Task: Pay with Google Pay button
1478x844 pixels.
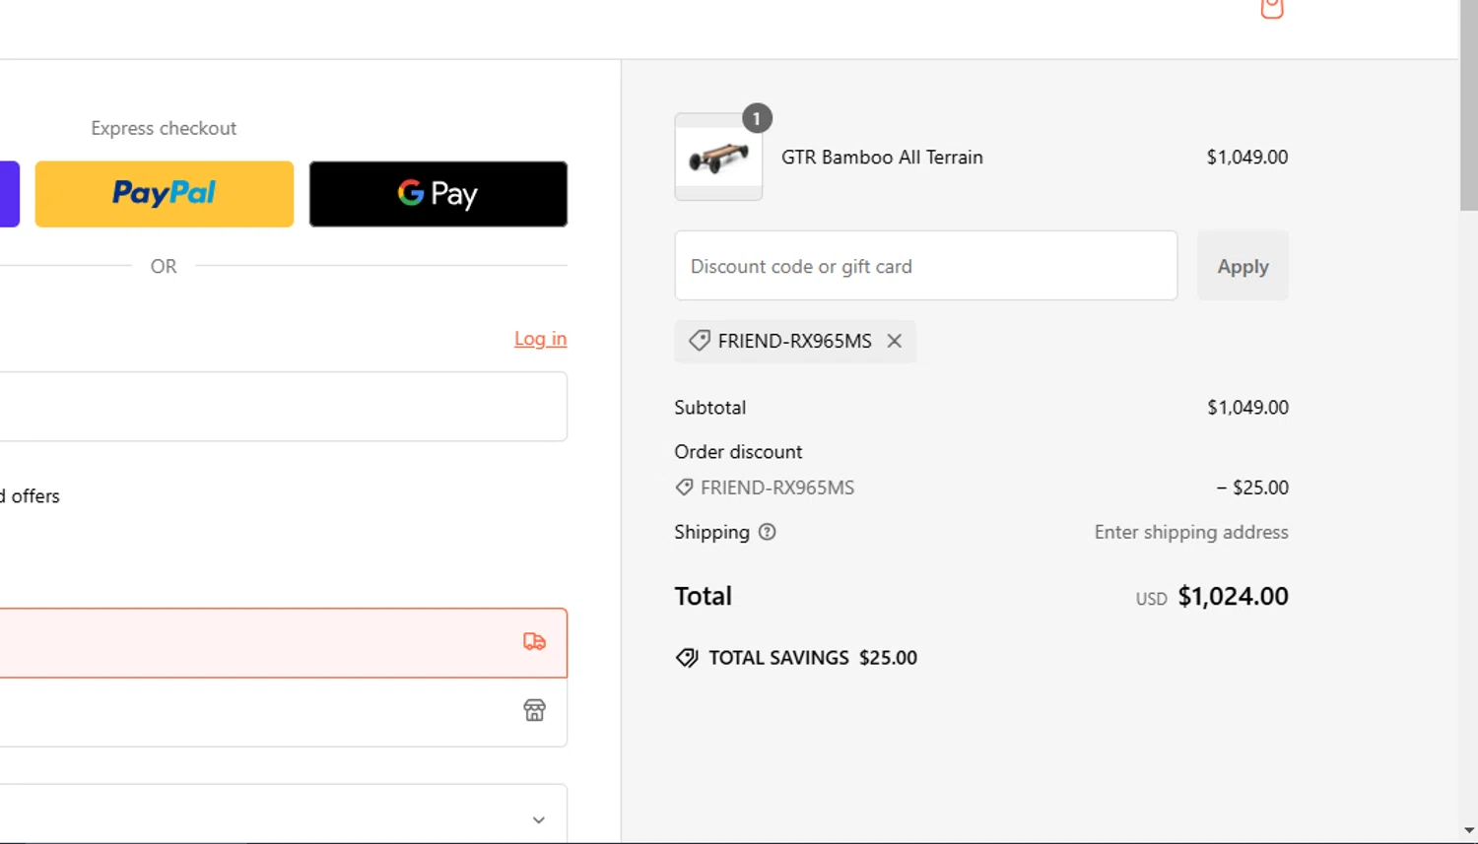Action: [438, 194]
